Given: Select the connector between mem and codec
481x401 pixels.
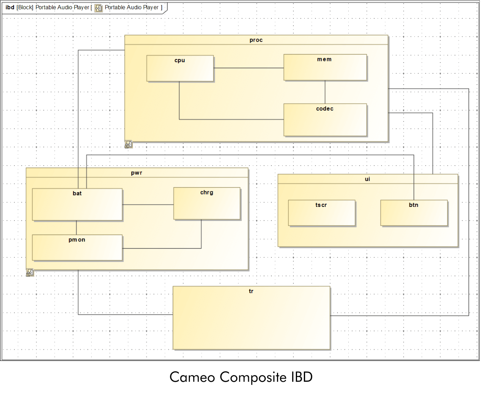Looking at the screenshot, I should [324, 92].
